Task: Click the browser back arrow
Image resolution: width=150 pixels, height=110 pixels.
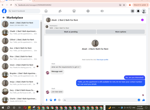Action: [3, 5]
